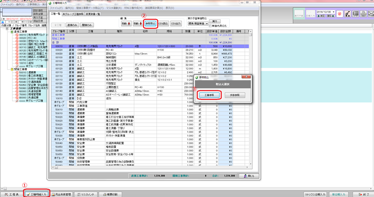Click the CSV出力 button
Screen dimensions: 374x197
[x=176, y=24]
